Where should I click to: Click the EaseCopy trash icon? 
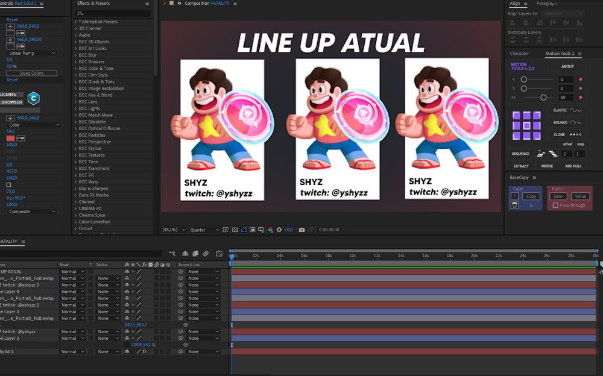(514, 205)
